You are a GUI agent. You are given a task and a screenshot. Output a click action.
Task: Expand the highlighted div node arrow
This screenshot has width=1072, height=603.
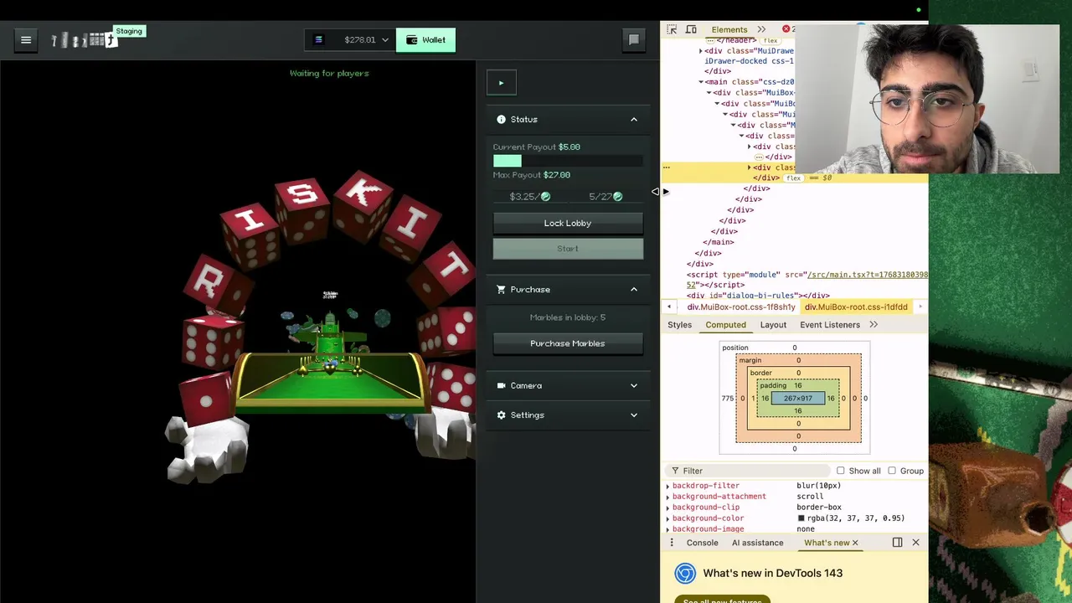point(750,167)
